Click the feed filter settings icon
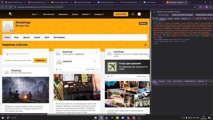The height and width of the screenshot is (120, 213). pyautogui.click(x=145, y=45)
